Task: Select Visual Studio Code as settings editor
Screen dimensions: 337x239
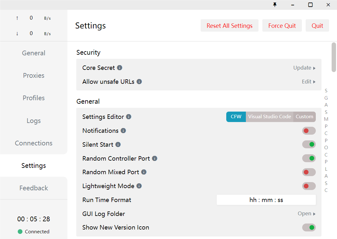Action: click(x=269, y=117)
